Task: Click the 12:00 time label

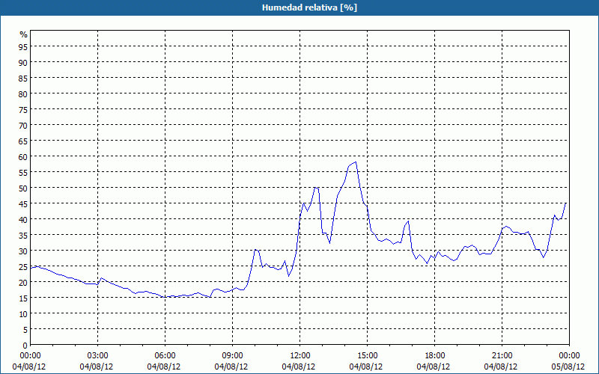Action: [x=300, y=356]
